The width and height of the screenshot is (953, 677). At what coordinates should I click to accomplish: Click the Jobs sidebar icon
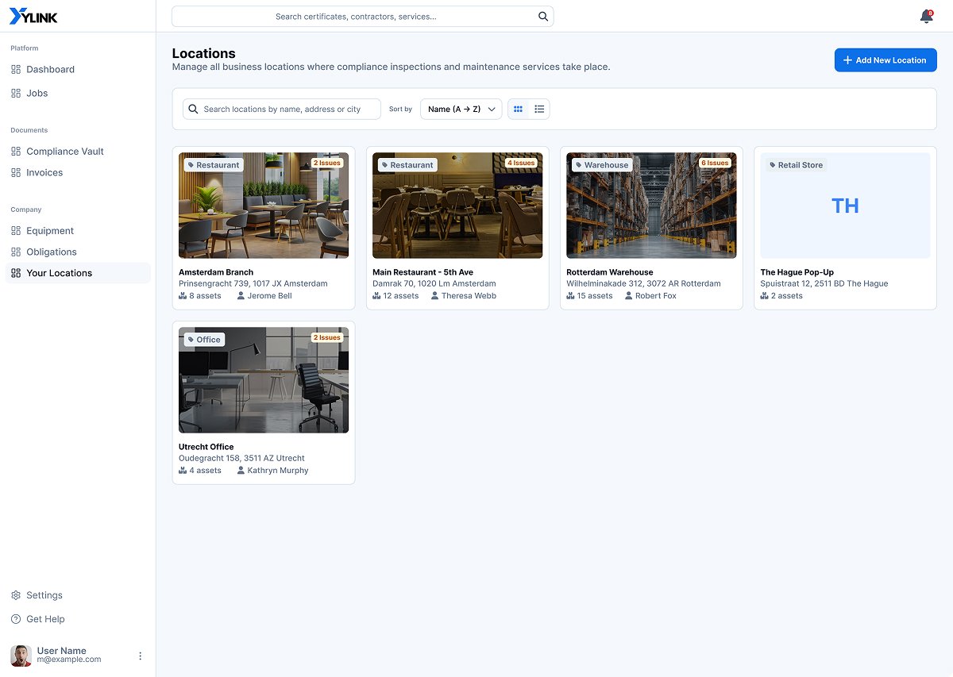pos(16,93)
